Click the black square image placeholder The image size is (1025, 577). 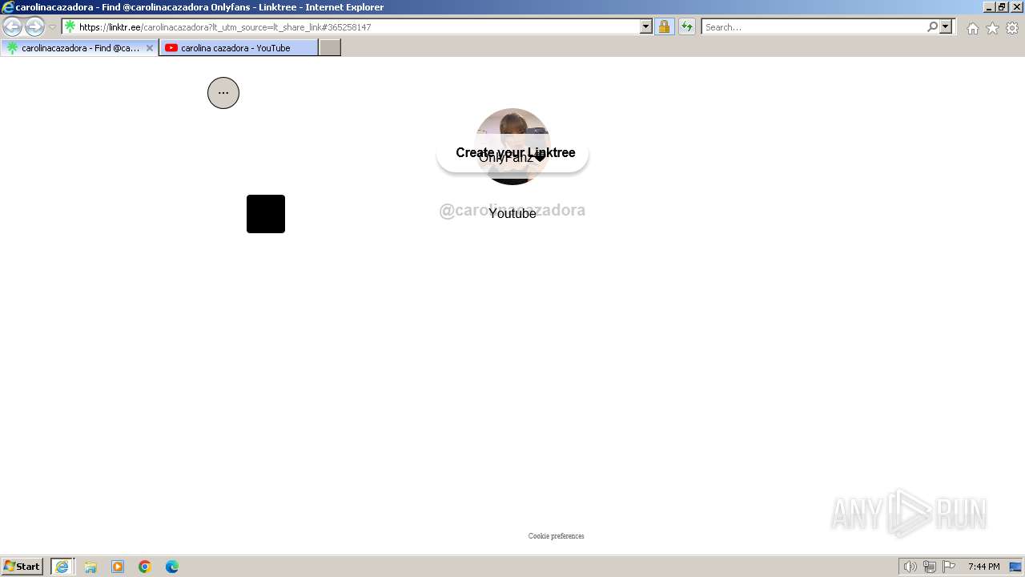point(266,214)
